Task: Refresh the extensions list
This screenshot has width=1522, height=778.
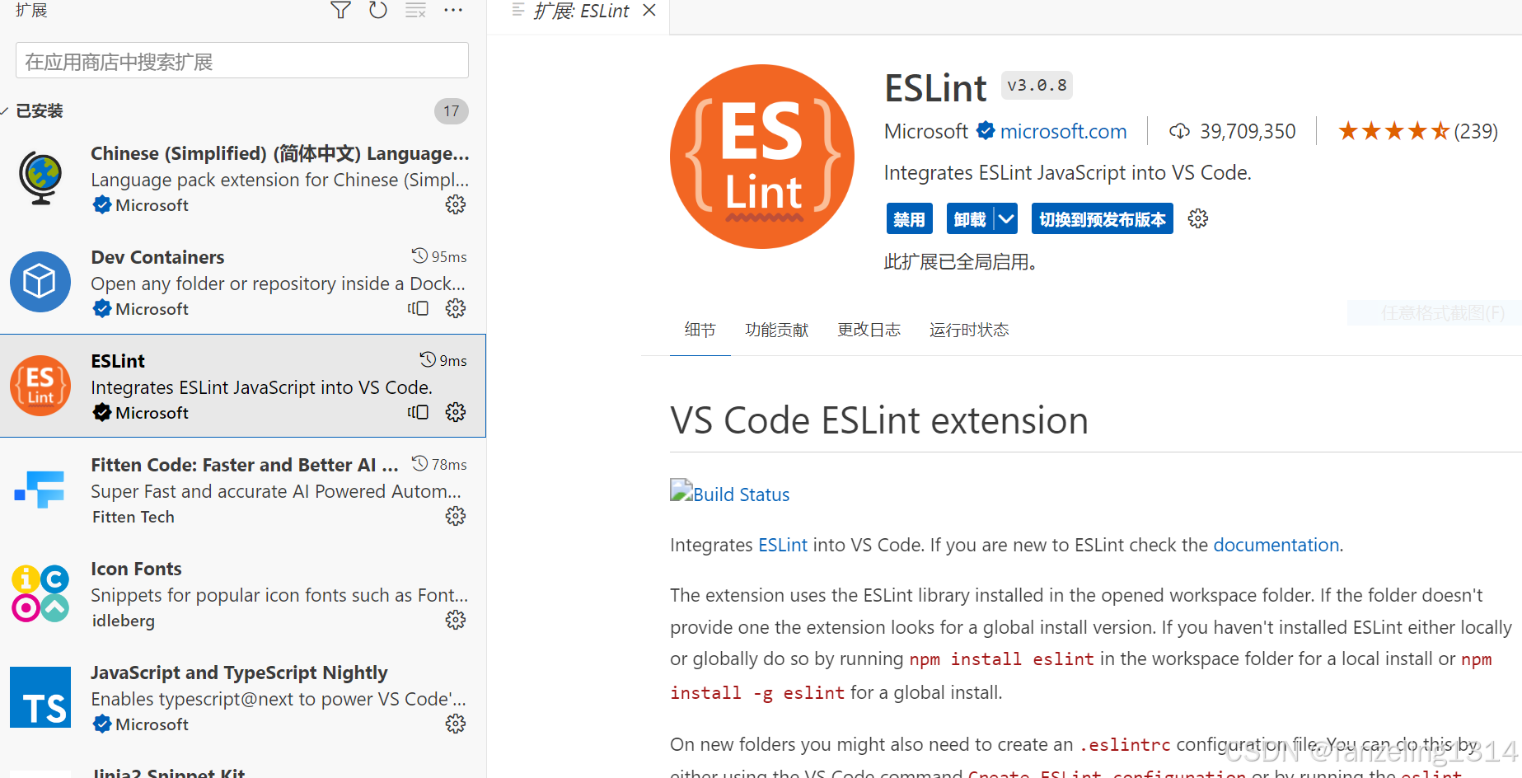Action: click(x=378, y=10)
